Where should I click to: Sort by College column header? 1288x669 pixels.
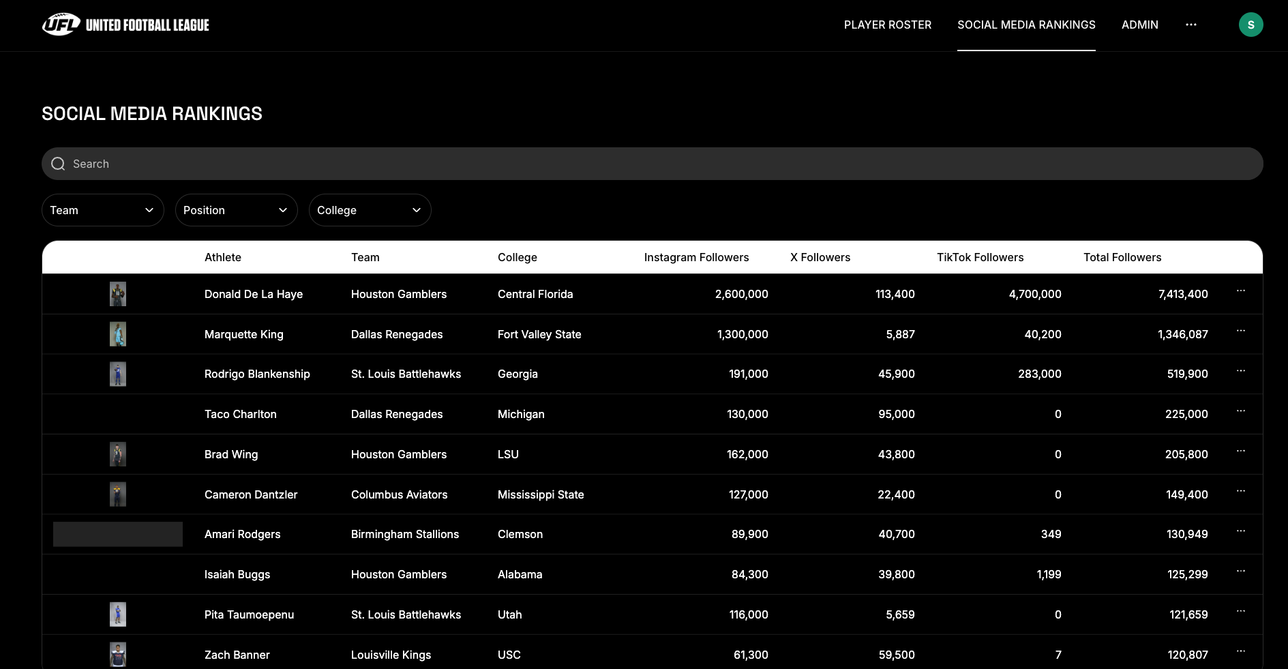518,257
